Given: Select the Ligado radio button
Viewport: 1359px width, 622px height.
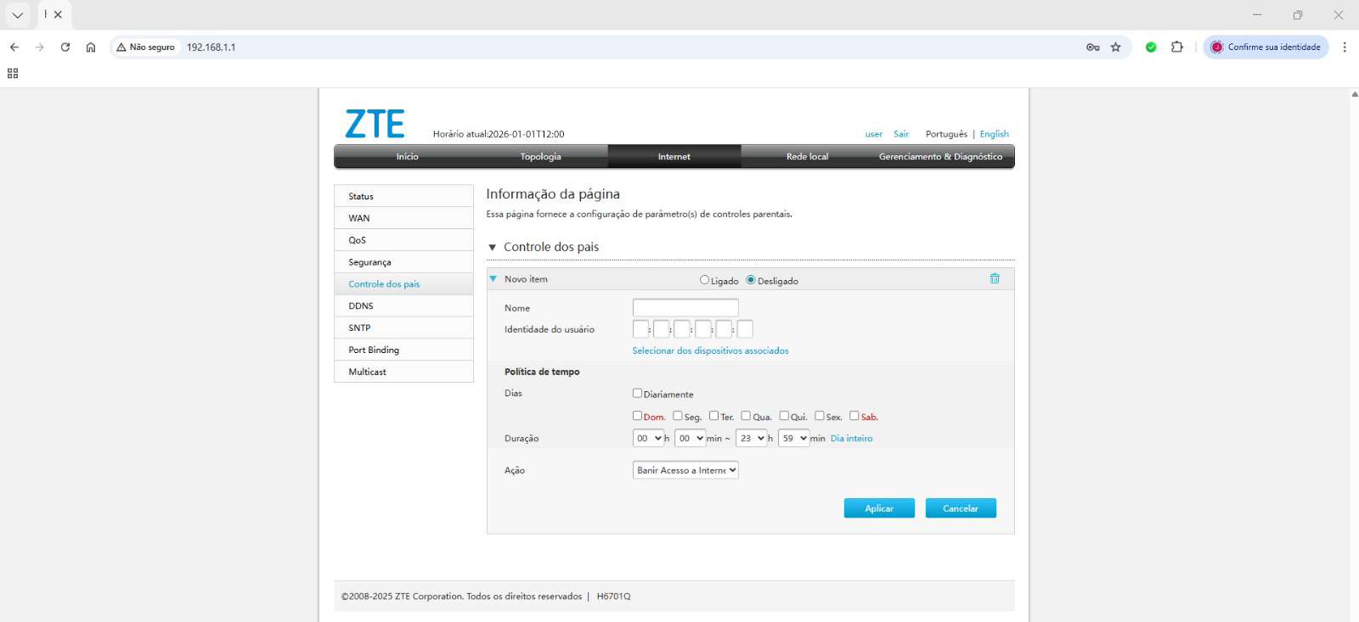Looking at the screenshot, I should tap(704, 280).
